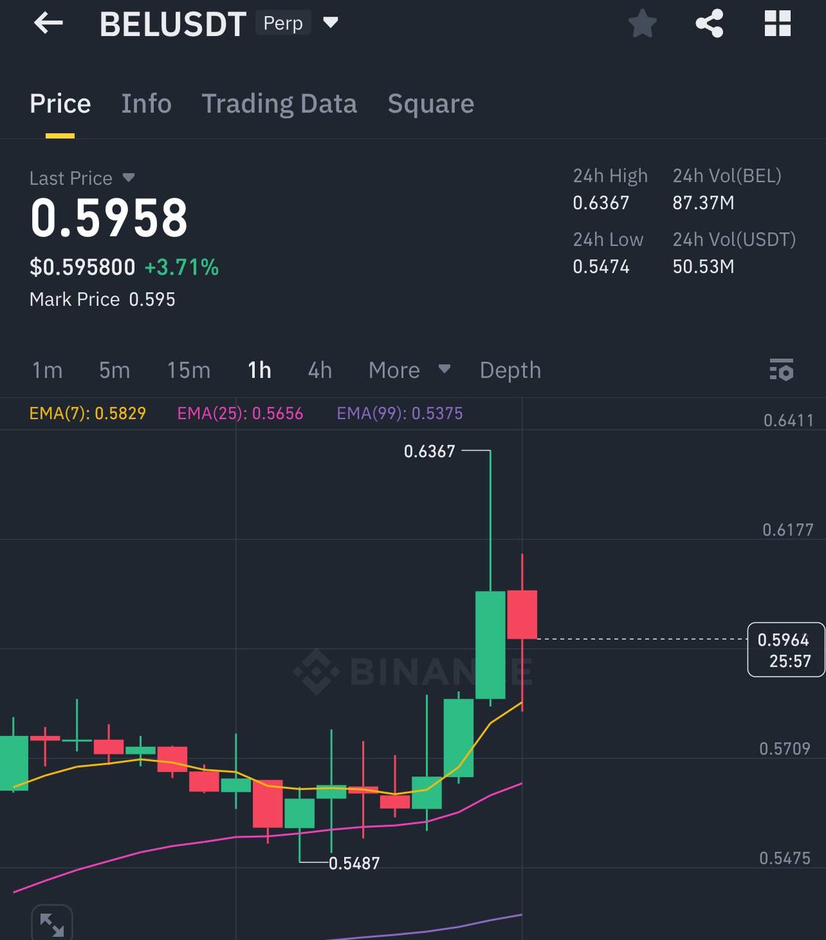The width and height of the screenshot is (826, 940).
Task: Tap the 0.6177 axis price label
Action: pyautogui.click(x=788, y=529)
